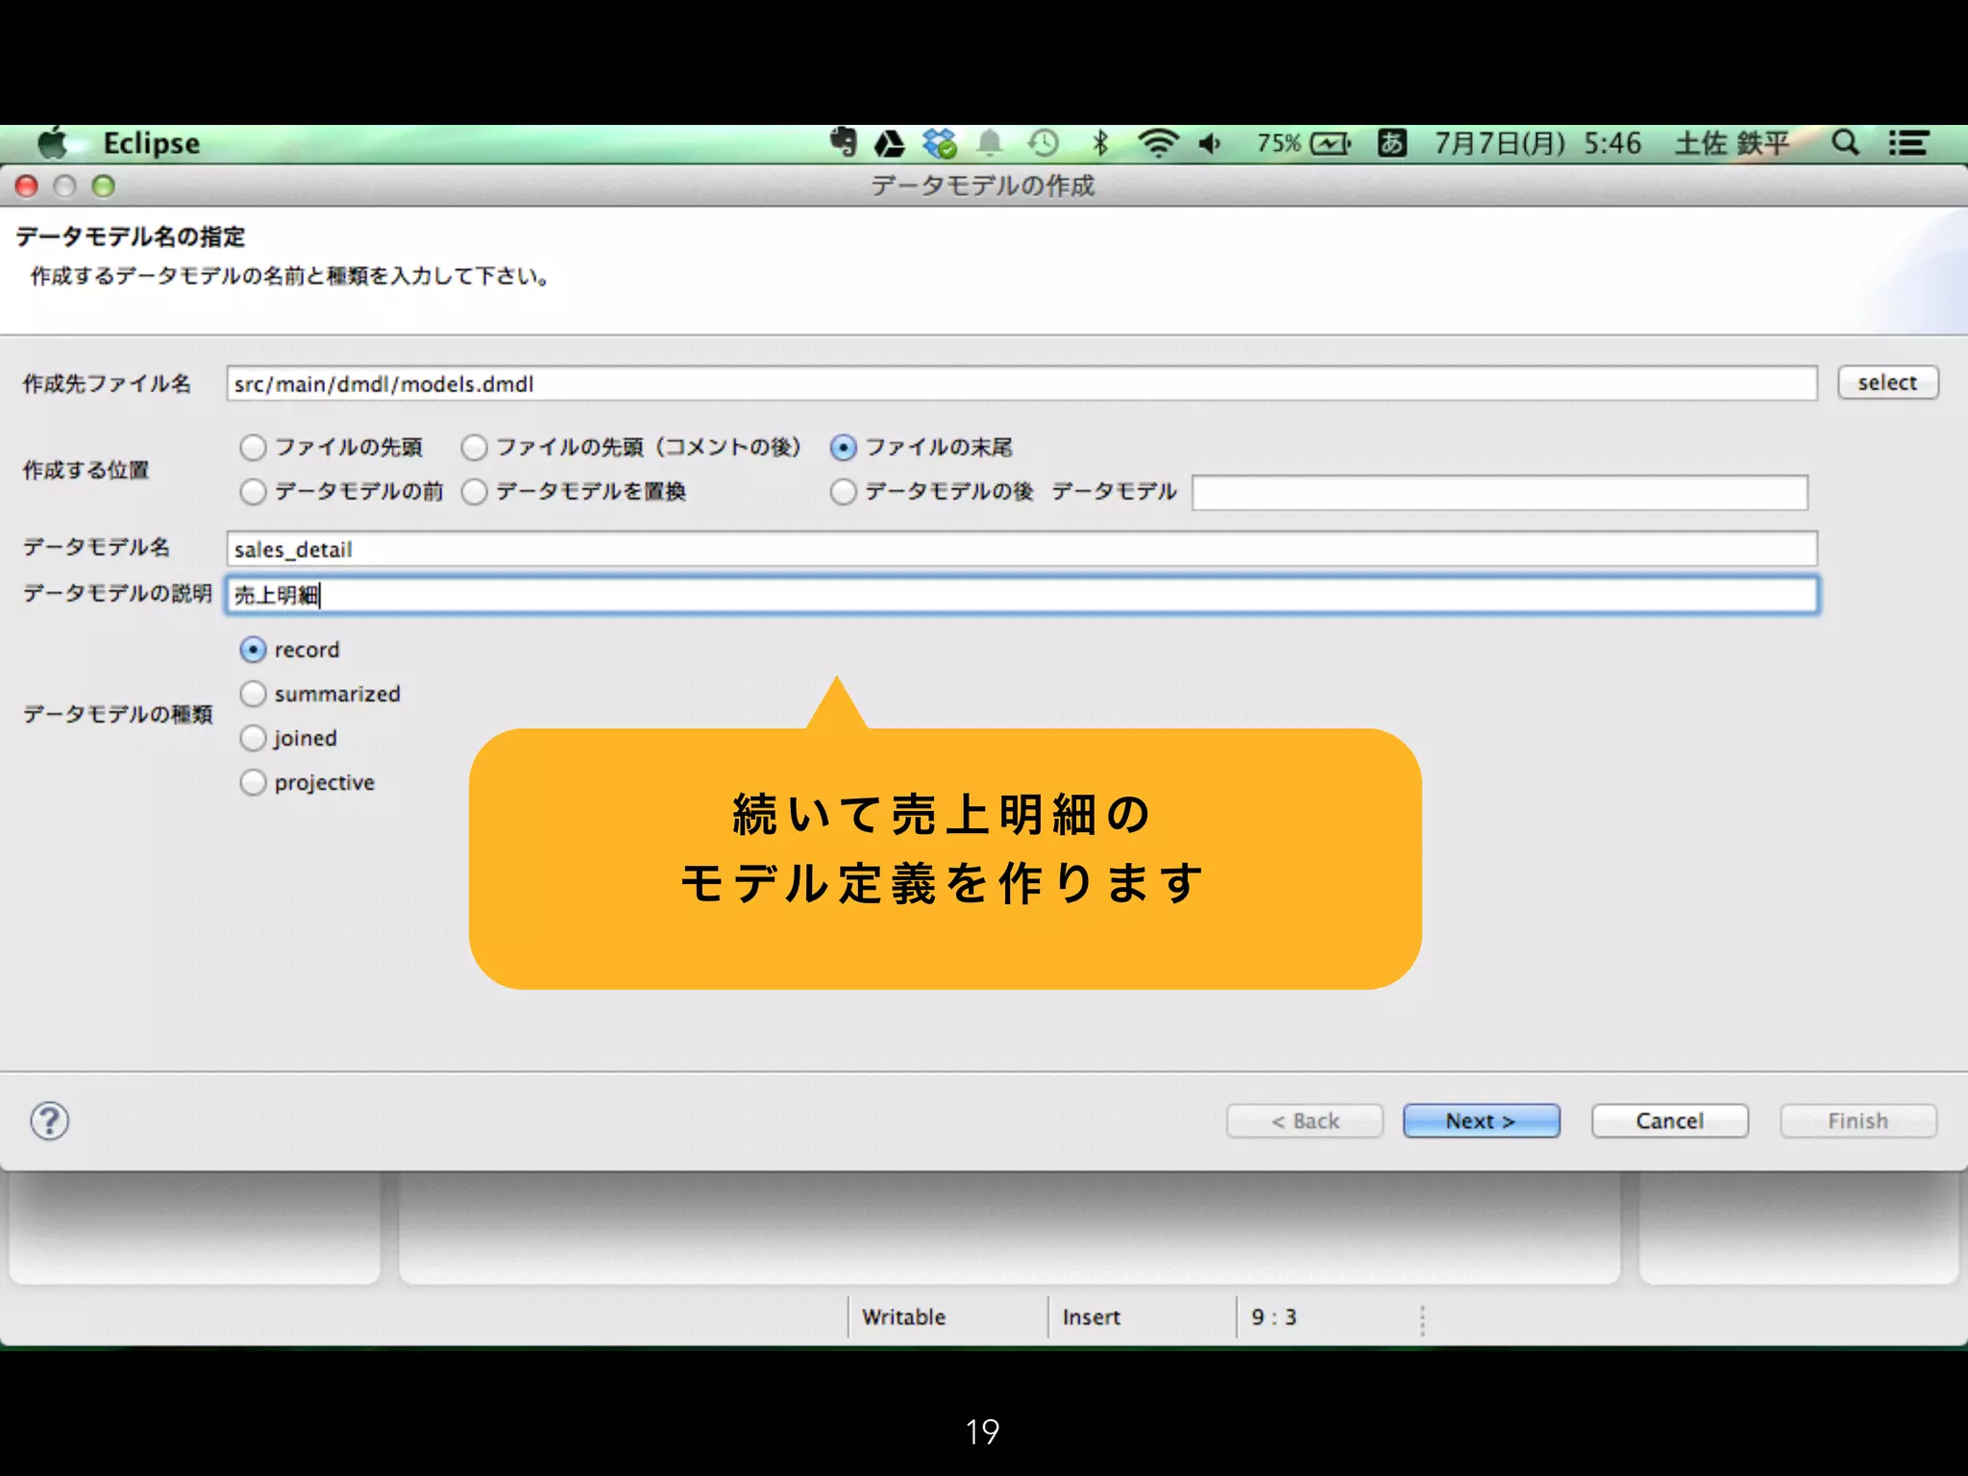
Task: Choose the joined radio option
Action: pos(253,738)
